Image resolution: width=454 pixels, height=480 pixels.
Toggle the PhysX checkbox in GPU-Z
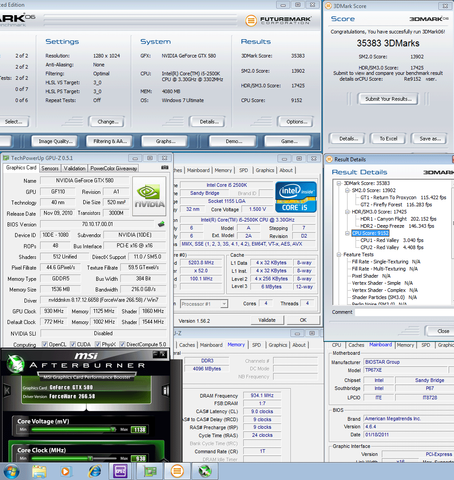pyautogui.click(x=98, y=345)
